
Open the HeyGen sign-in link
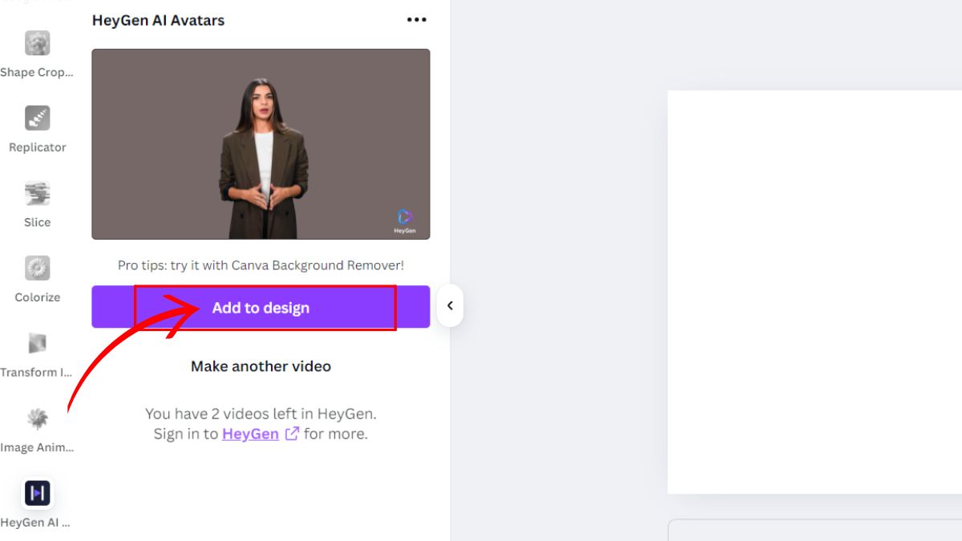click(250, 433)
